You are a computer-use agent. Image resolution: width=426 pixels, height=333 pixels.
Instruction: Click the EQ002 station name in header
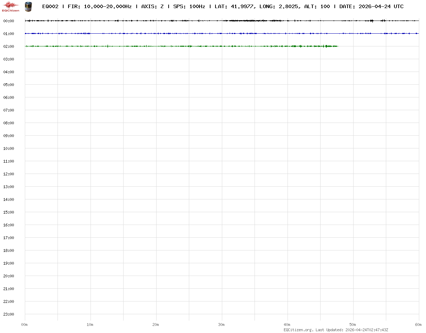50,6
